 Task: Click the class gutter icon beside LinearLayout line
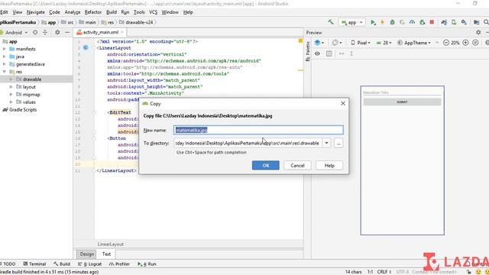tap(86, 47)
